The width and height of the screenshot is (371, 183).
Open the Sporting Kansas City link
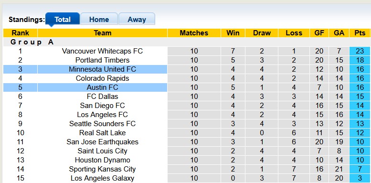[x=103, y=169]
